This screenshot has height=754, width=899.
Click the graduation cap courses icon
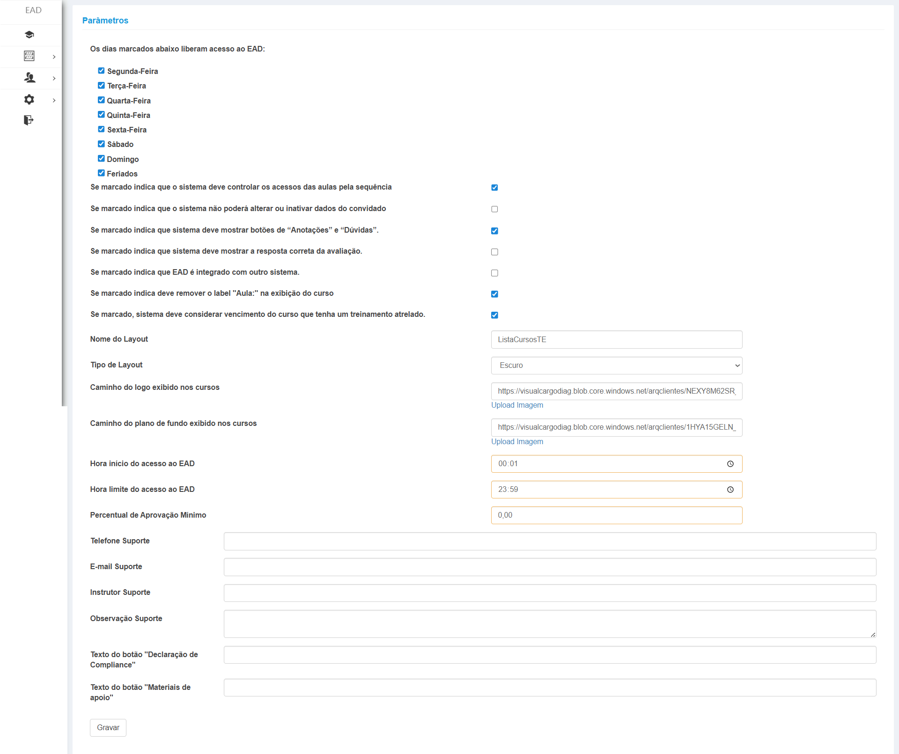29,35
